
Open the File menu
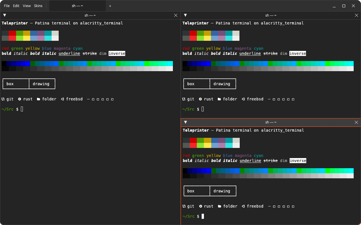tap(7, 6)
